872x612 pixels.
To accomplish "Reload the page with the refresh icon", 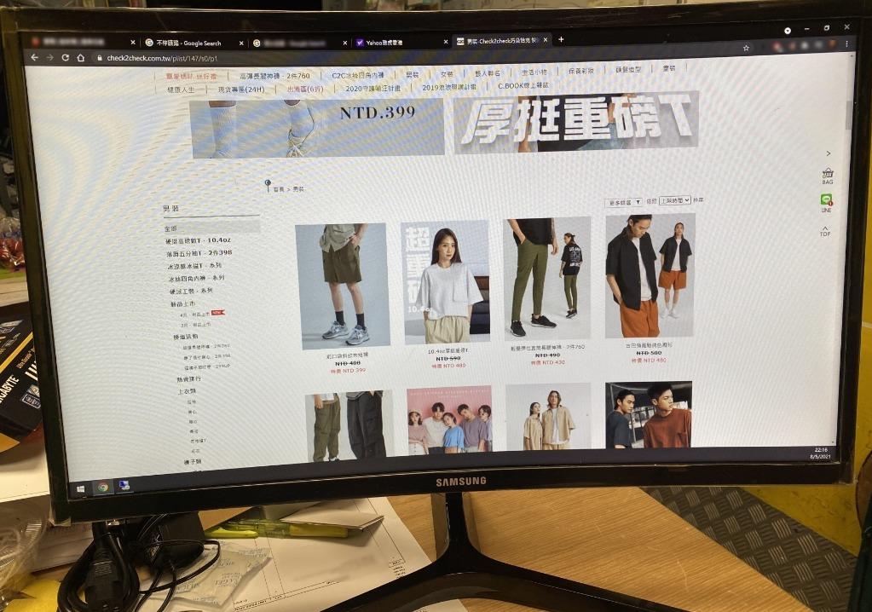I will [x=65, y=58].
